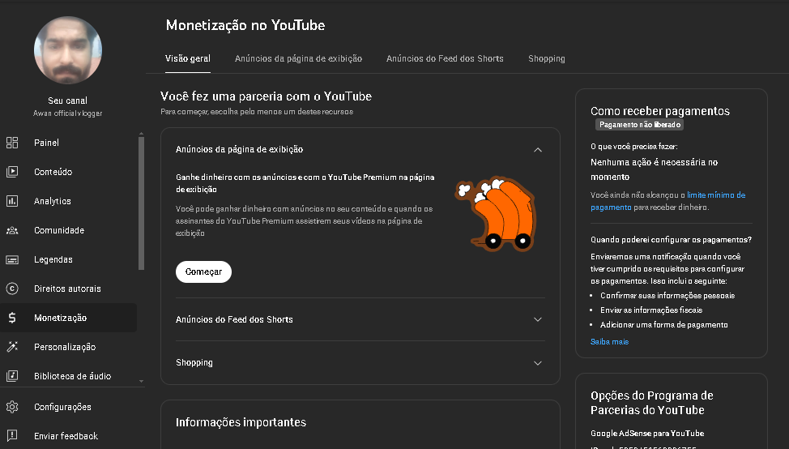The image size is (789, 449).
Task: Click Confirmar suas informações pessoais bullet
Action: (x=667, y=296)
